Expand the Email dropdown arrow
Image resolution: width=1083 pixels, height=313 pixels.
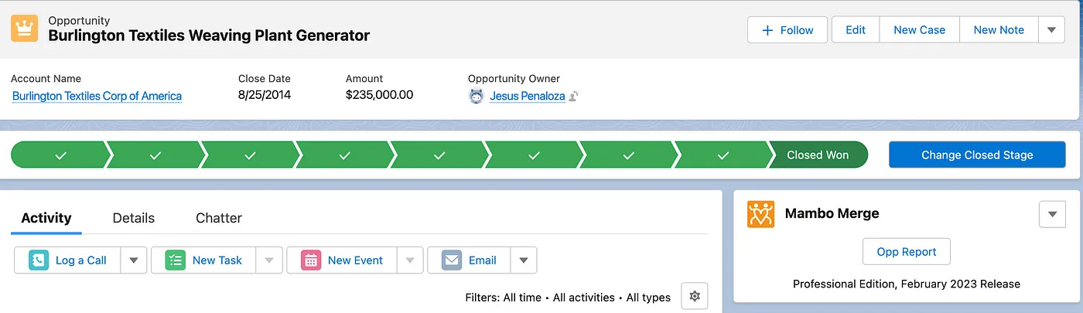[523, 260]
